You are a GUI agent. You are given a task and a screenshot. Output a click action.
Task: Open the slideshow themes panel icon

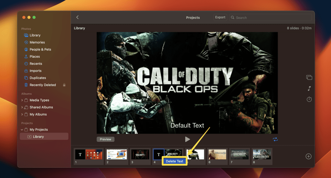(309, 77)
